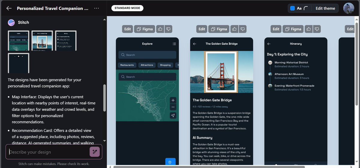360x168 pixels.
Task: Copy Golden Gate Bridge screen to Figma
Action: click(x=219, y=29)
